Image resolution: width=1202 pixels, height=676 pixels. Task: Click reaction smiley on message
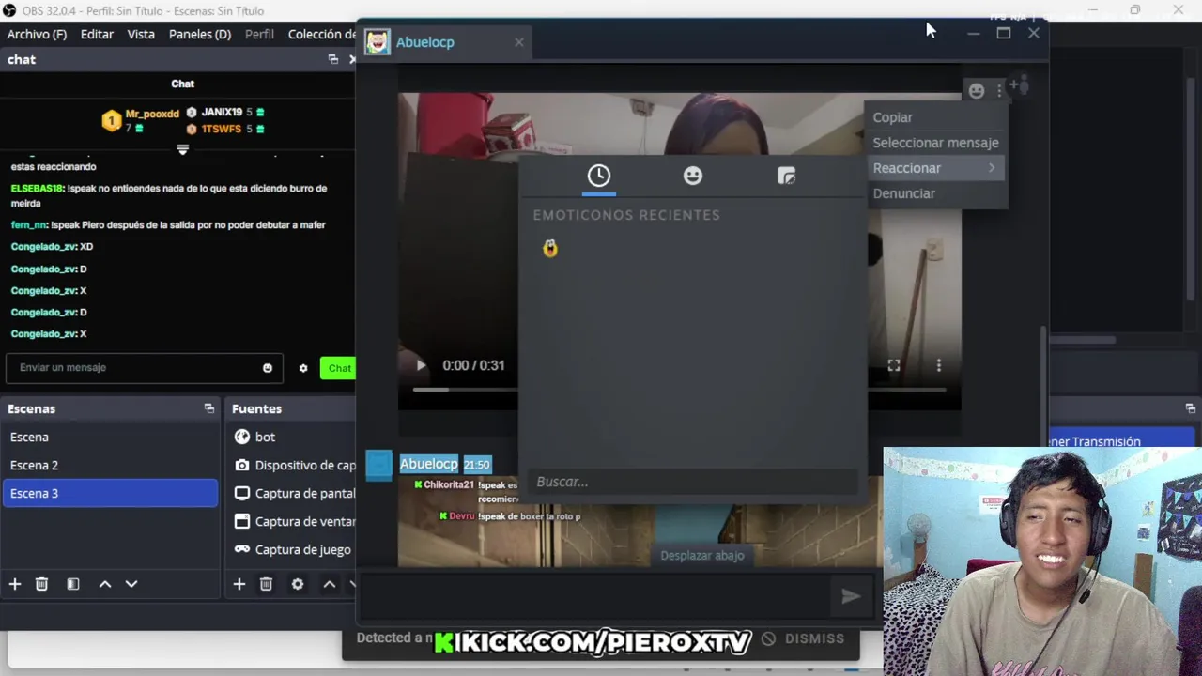977,90
